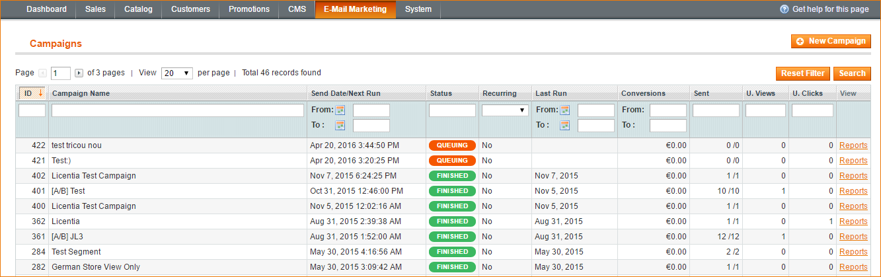The image size is (881, 277).
Task: Open the Recurring filter dropdown
Action: [x=505, y=110]
